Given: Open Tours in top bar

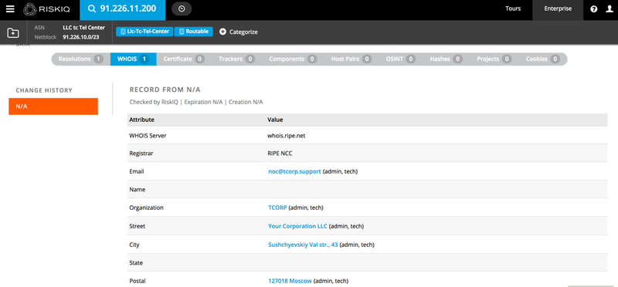Looking at the screenshot, I should point(513,8).
